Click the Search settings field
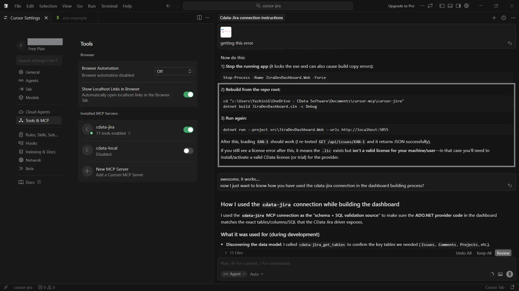519x291 pixels. pyautogui.click(x=39, y=61)
